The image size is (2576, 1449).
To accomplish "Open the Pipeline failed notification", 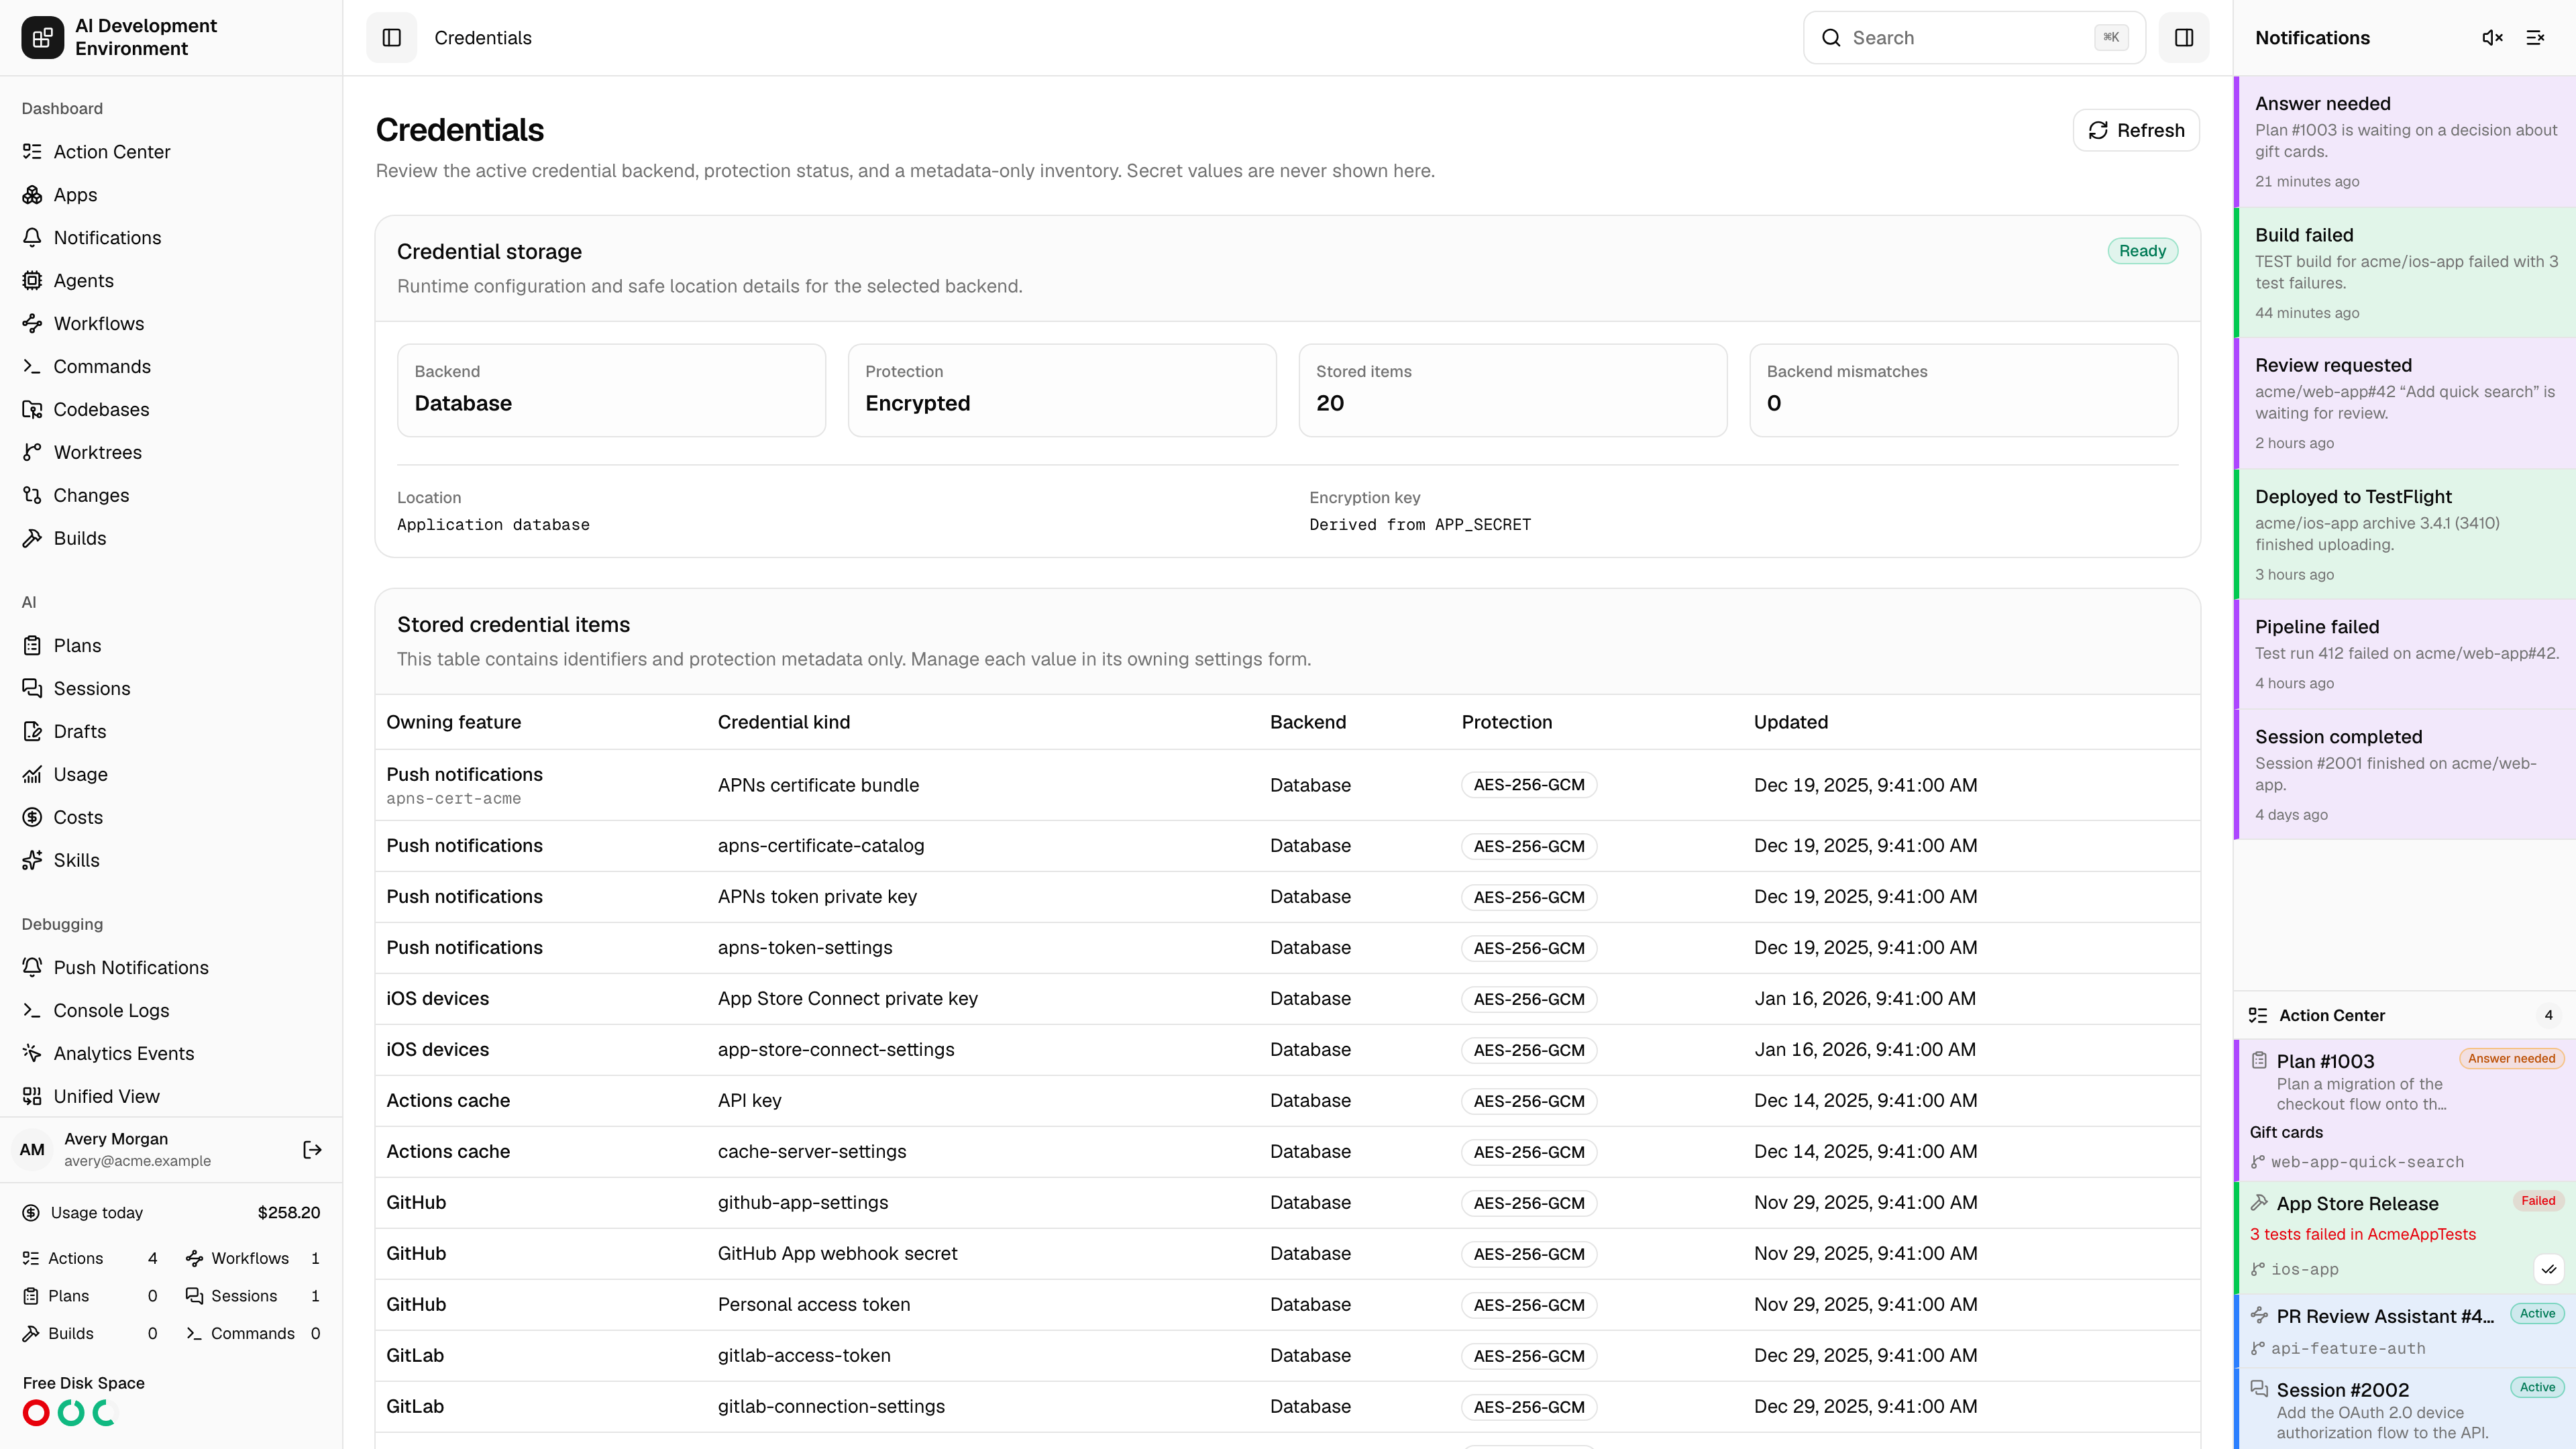I will point(2405,655).
